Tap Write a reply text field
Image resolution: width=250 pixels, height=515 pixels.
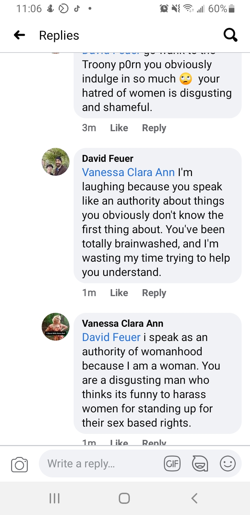pos(101,463)
